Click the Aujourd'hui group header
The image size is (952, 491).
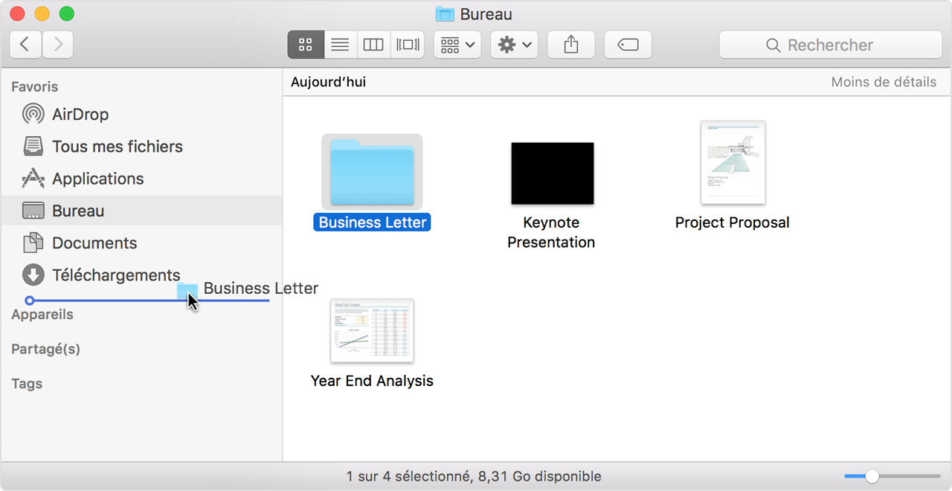pos(328,82)
